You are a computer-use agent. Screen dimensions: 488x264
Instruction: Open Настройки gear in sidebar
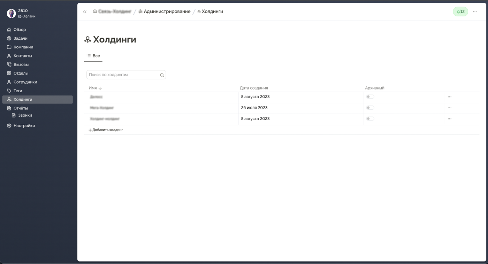[9, 126]
